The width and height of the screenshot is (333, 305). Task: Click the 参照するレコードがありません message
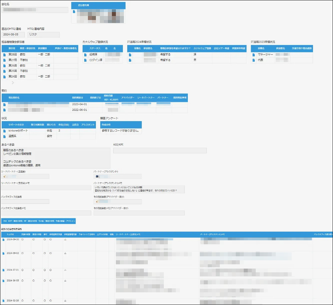120,131
